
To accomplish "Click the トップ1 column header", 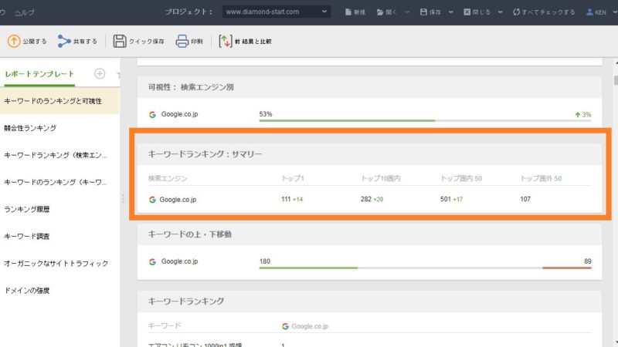I will pyautogui.click(x=293, y=178).
